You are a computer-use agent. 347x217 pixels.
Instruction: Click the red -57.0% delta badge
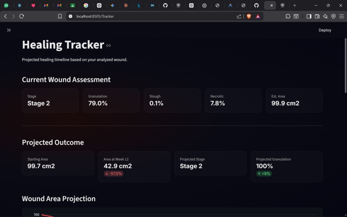(114, 174)
